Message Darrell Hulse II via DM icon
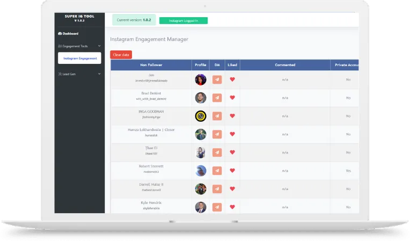The width and height of the screenshot is (410, 241). pyautogui.click(x=217, y=189)
